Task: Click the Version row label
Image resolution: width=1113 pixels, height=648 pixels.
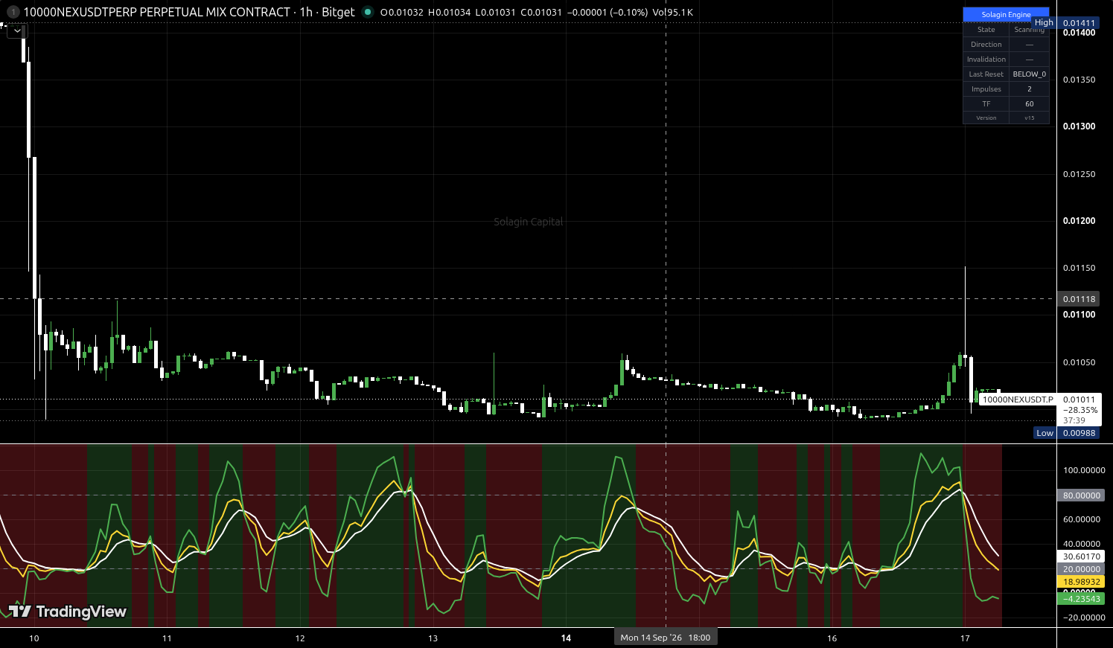Action: click(x=986, y=118)
